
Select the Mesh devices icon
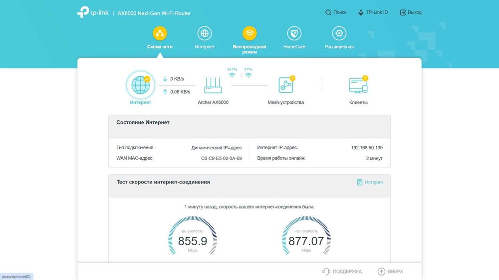[286, 85]
